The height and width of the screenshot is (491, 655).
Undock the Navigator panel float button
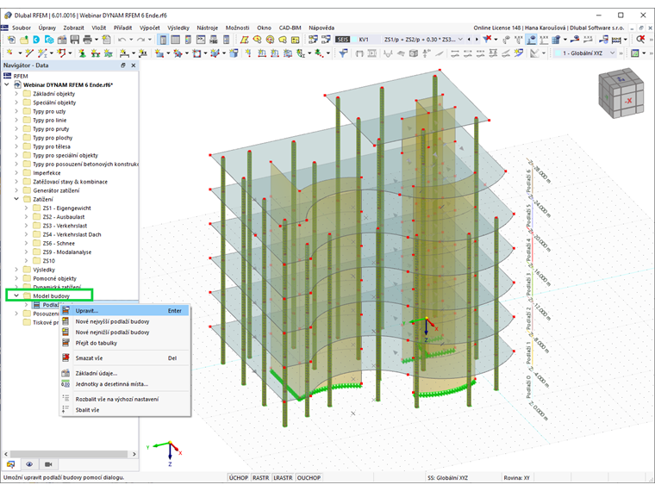[x=123, y=65]
